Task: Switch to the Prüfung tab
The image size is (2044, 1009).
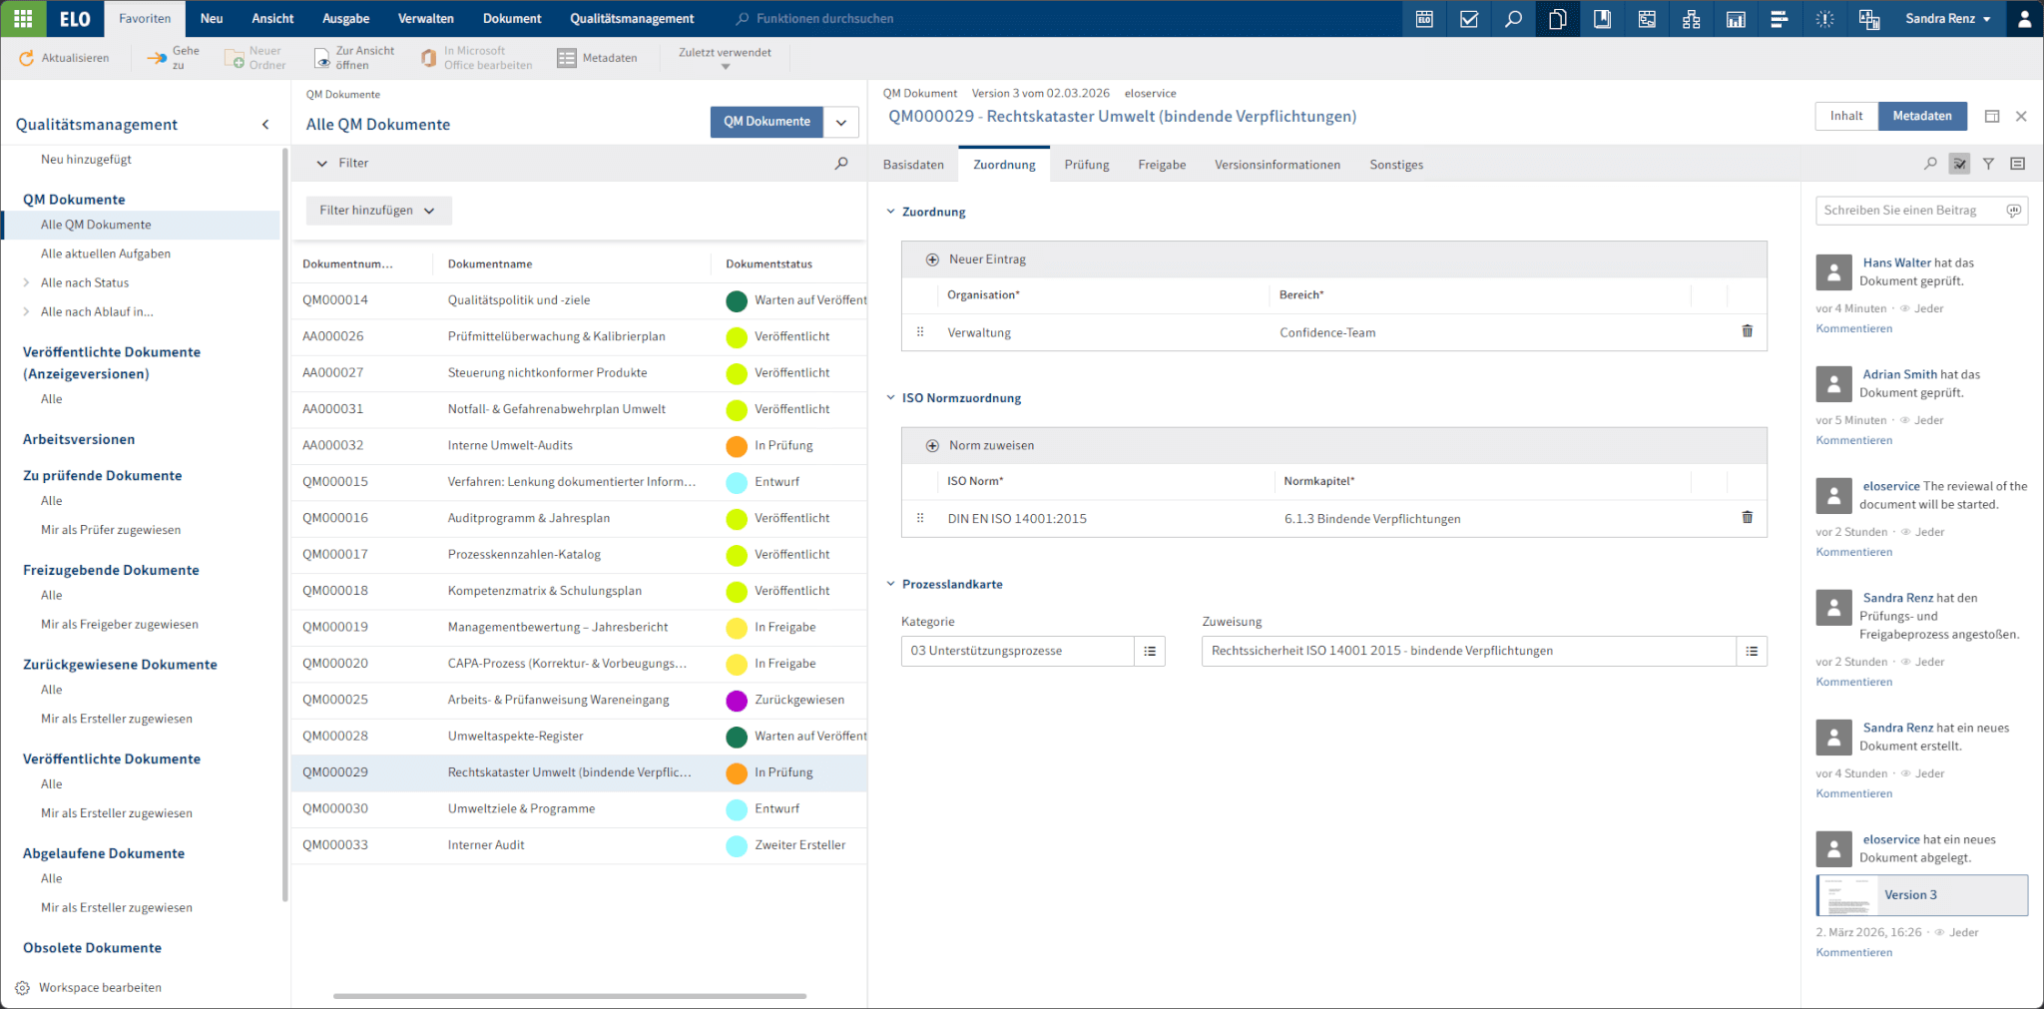Action: 1086,165
